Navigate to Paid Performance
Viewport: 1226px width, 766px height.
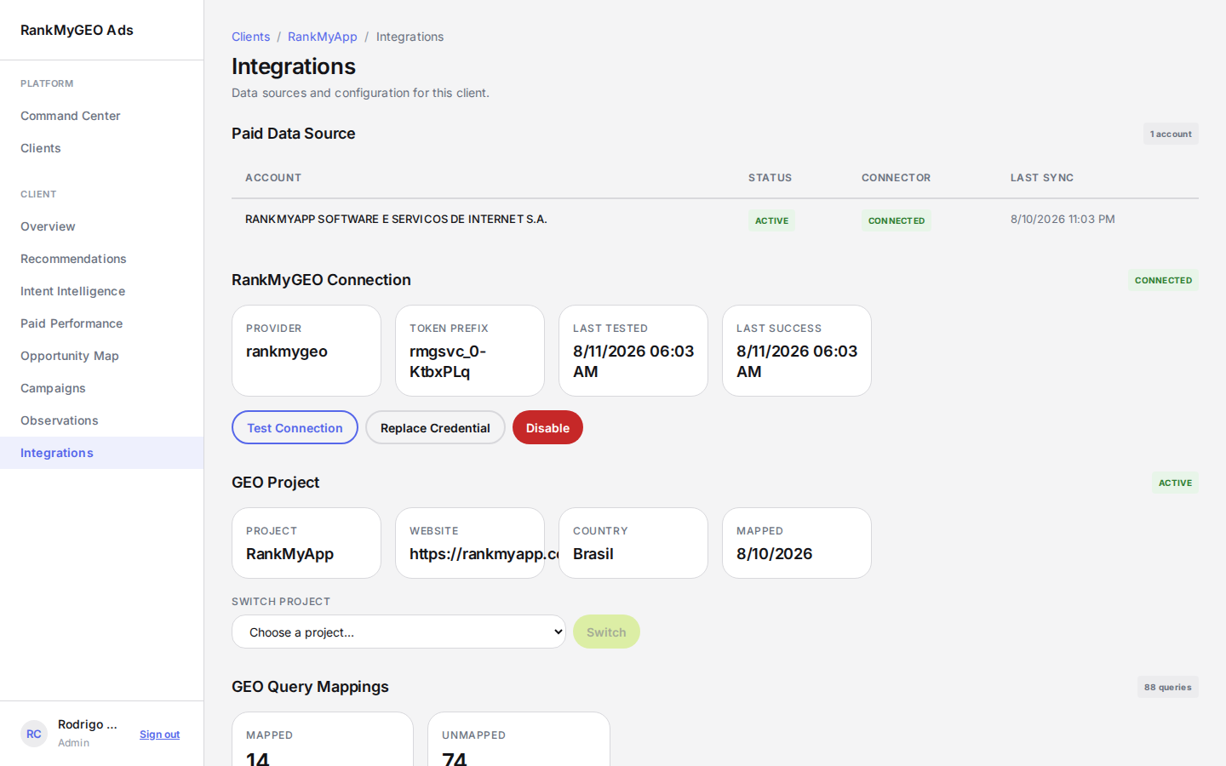click(102, 323)
